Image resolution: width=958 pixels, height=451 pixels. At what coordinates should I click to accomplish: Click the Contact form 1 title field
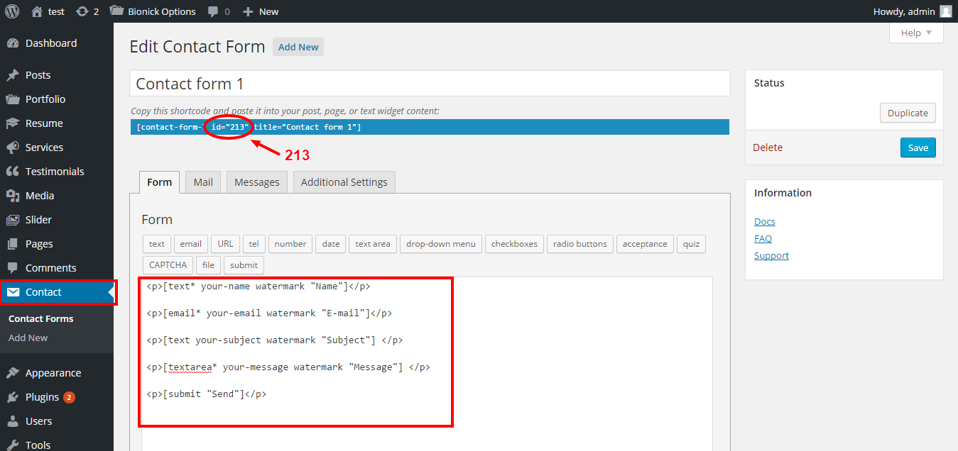(430, 84)
